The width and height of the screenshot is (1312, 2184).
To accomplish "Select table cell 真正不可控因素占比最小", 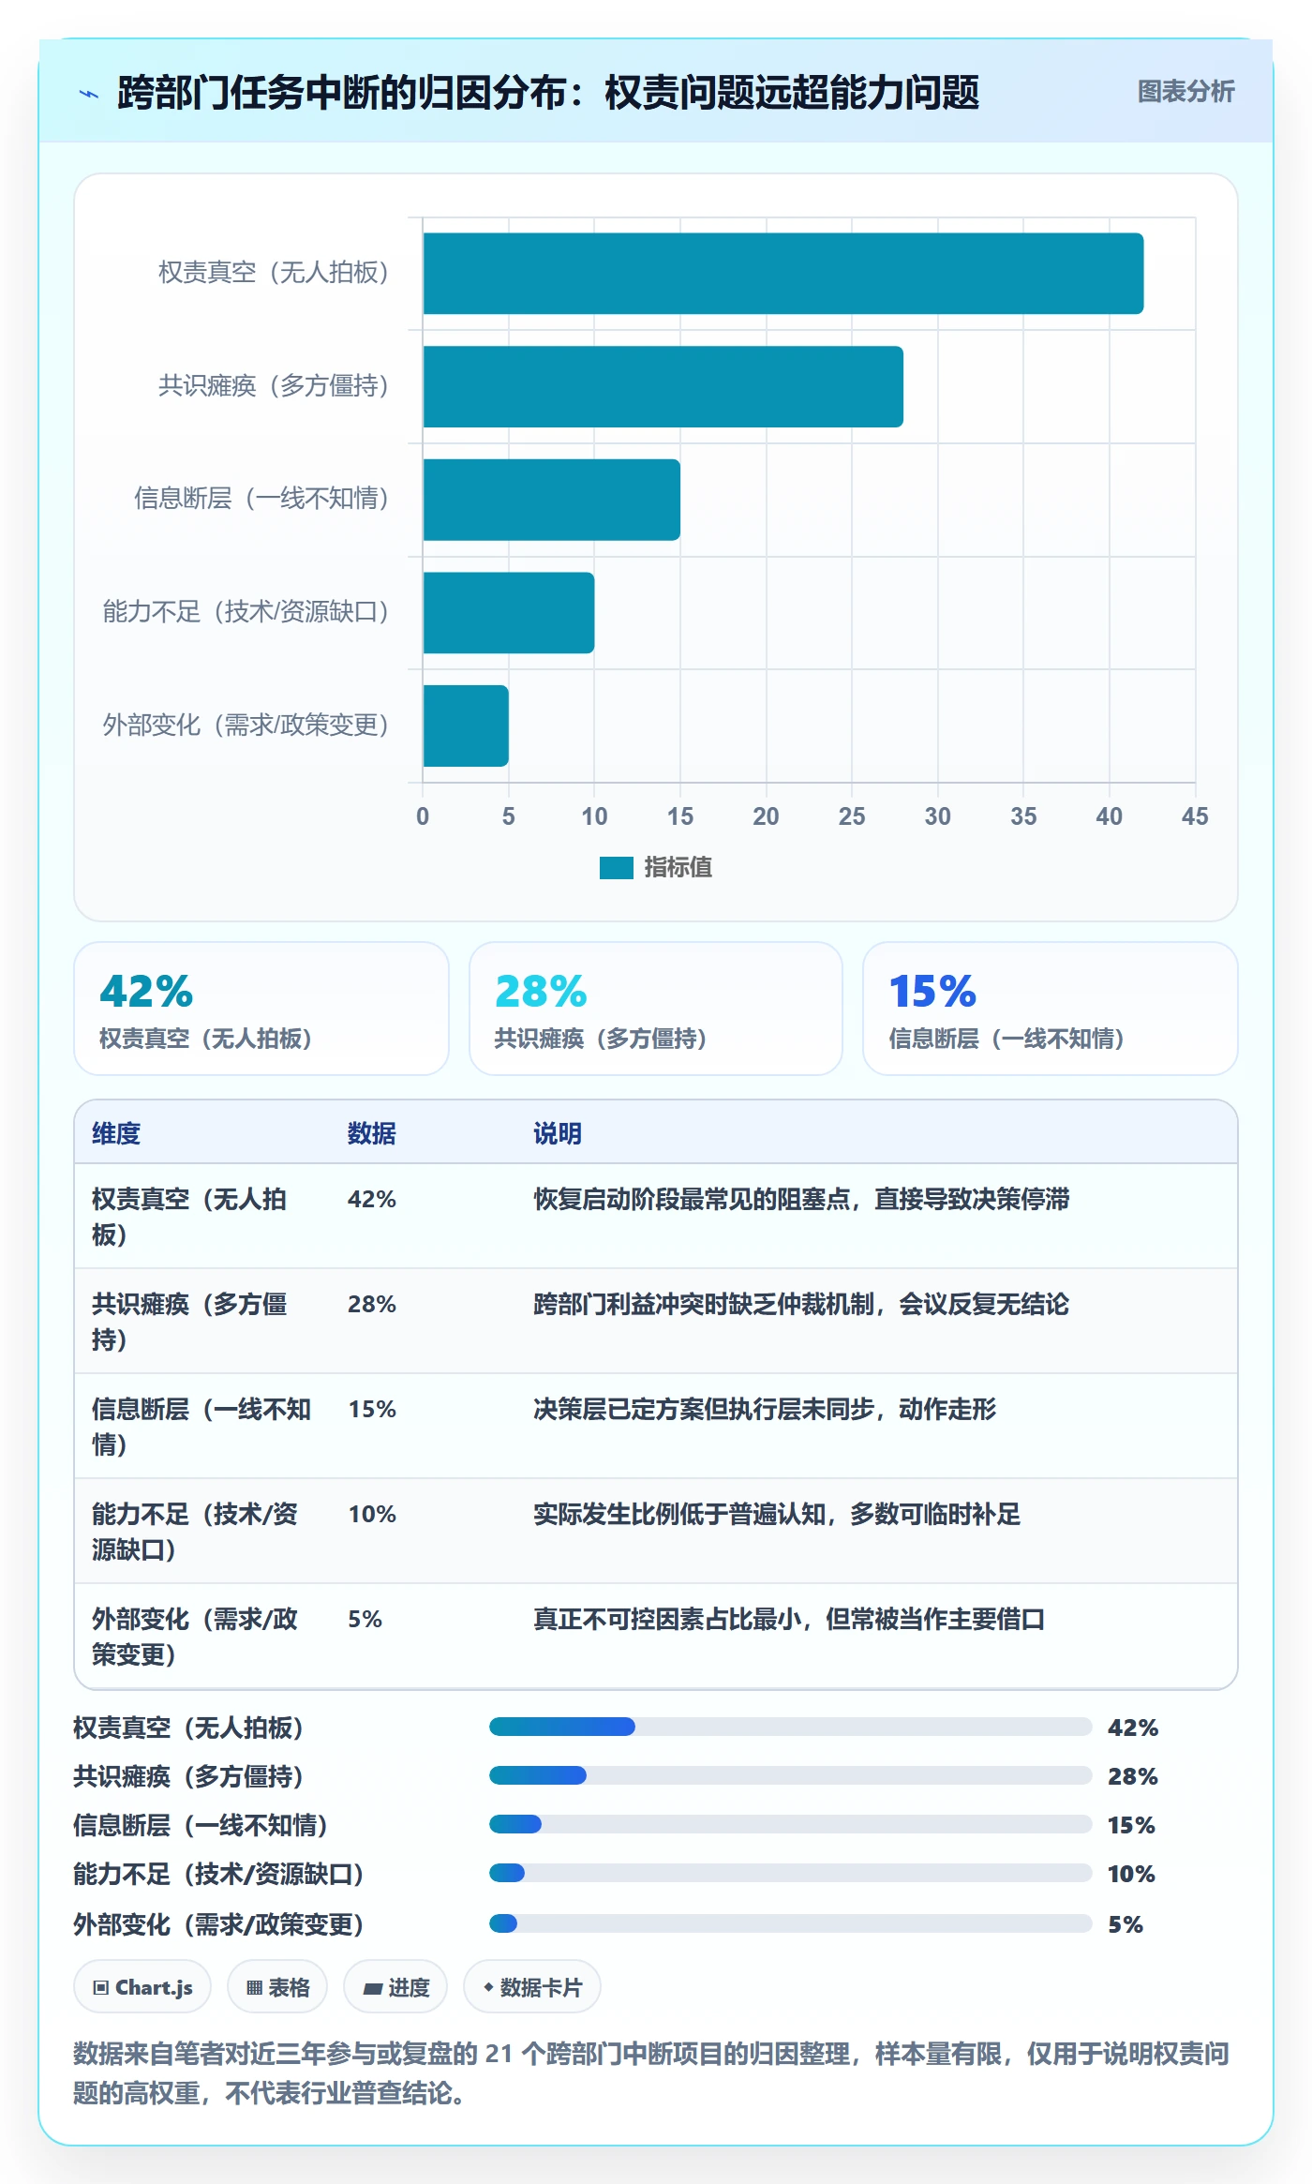I will point(789,1619).
